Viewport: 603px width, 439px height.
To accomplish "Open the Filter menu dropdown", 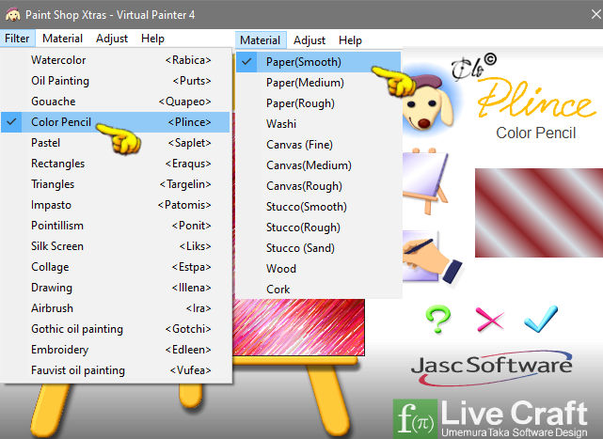I will coord(17,39).
